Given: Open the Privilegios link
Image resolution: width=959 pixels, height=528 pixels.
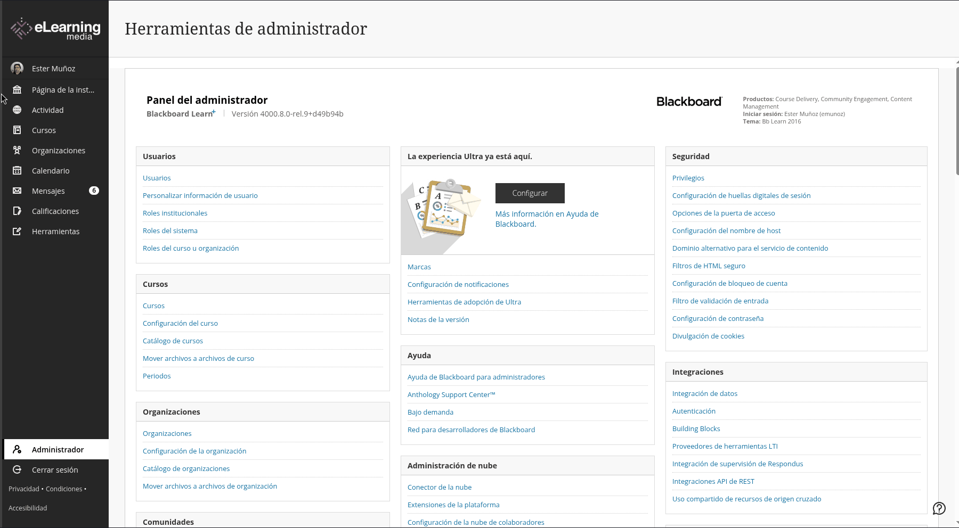Looking at the screenshot, I should click(x=688, y=178).
